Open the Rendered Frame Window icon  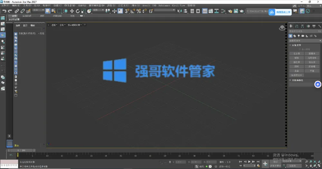point(236,11)
